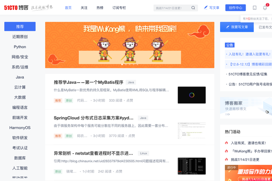Open the 关注 navigation tab
Screen dimensions: 272x181
tap(84, 8)
